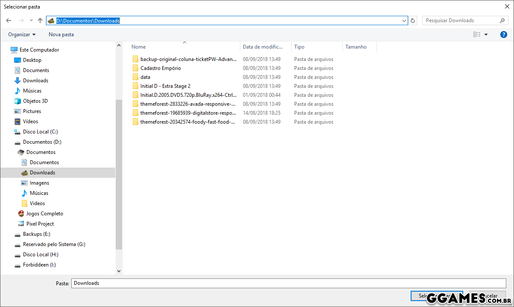Image resolution: width=514 pixels, height=307 pixels.
Task: Sort files by the Nome column
Action: (139, 47)
